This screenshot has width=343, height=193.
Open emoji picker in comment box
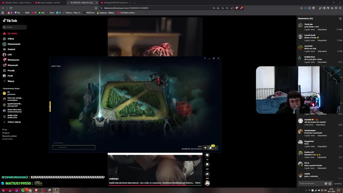click(330, 184)
